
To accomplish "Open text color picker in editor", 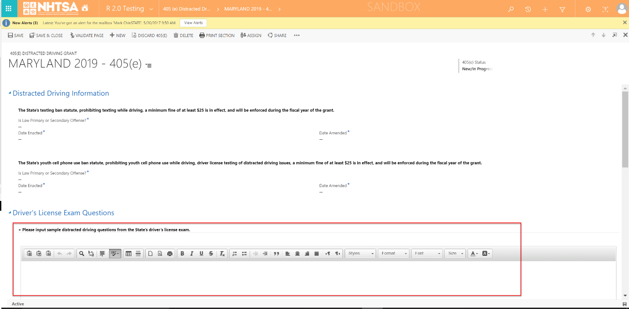I will (x=474, y=254).
